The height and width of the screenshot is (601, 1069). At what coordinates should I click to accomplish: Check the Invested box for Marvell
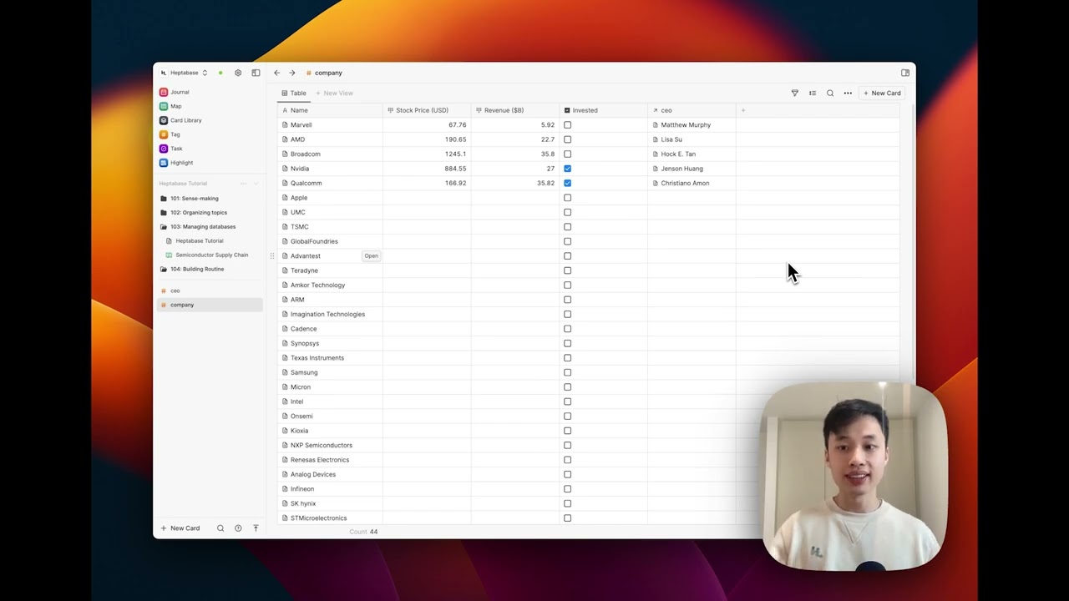pos(568,125)
